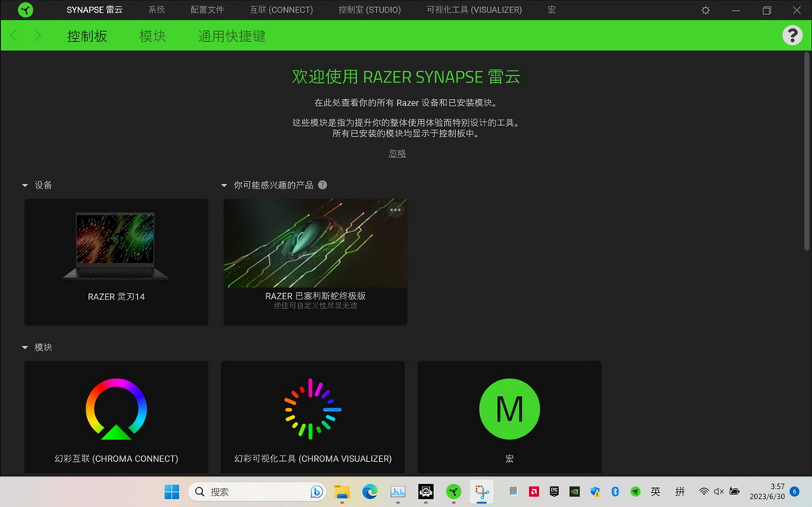812x507 pixels.
Task: Click info icon beside 你可能感兴趣的产品
Action: point(322,185)
